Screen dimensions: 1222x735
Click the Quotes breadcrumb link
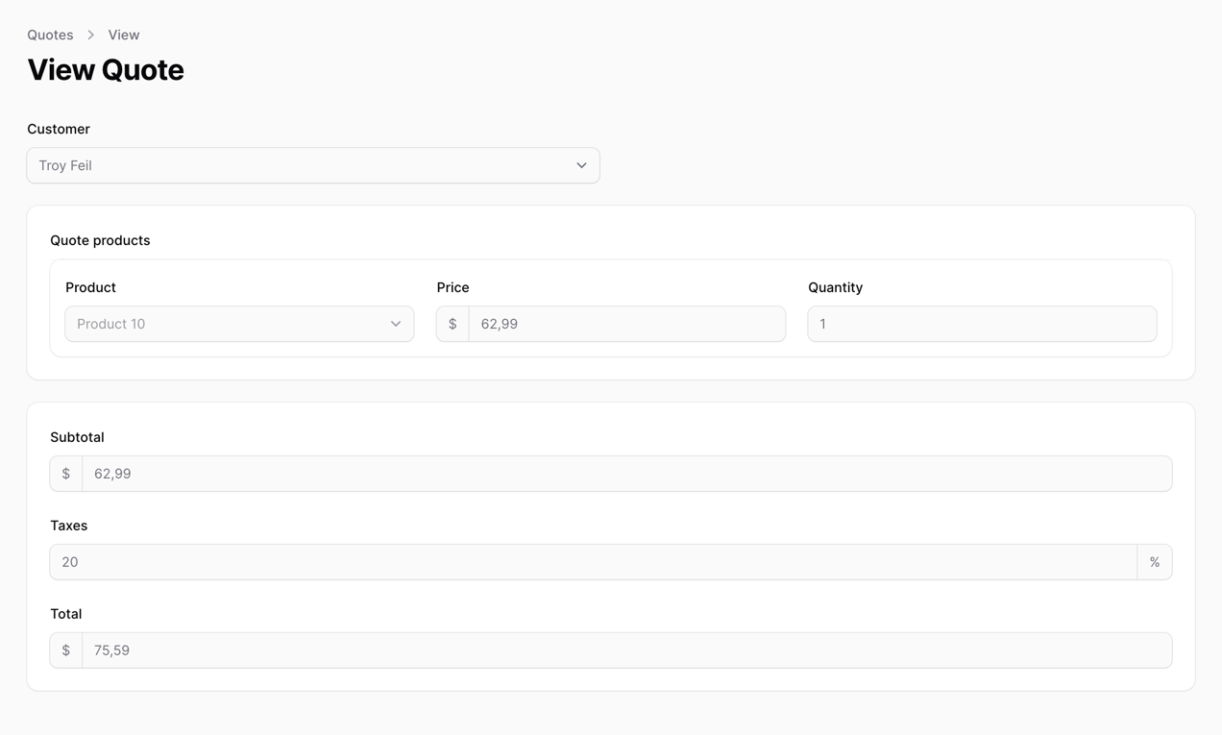[x=50, y=35]
